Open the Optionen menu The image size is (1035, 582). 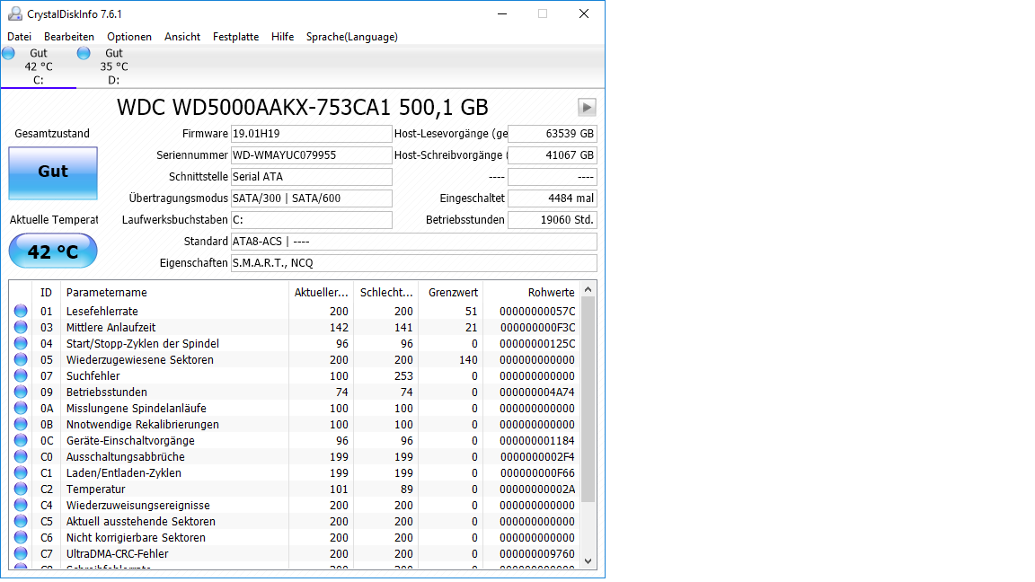(x=129, y=37)
